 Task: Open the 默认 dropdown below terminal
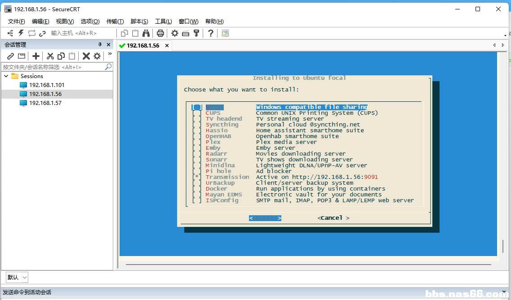click(x=17, y=277)
